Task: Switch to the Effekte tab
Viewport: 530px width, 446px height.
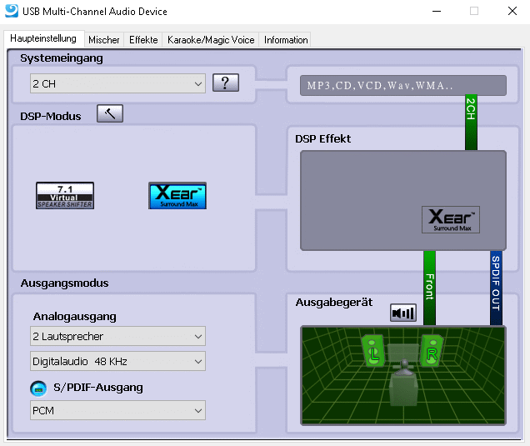Action: 143,40
